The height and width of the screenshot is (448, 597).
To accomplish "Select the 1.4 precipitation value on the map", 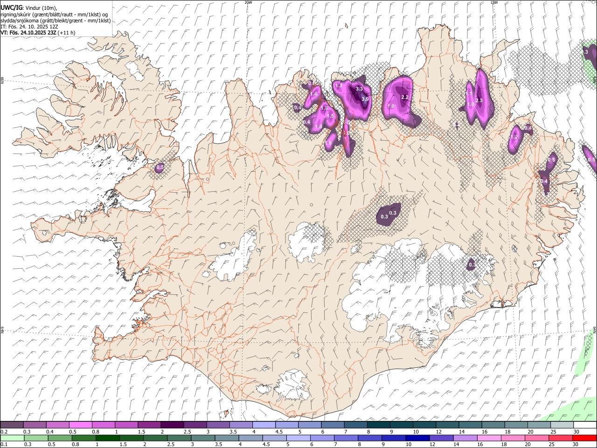I will tap(313, 94).
